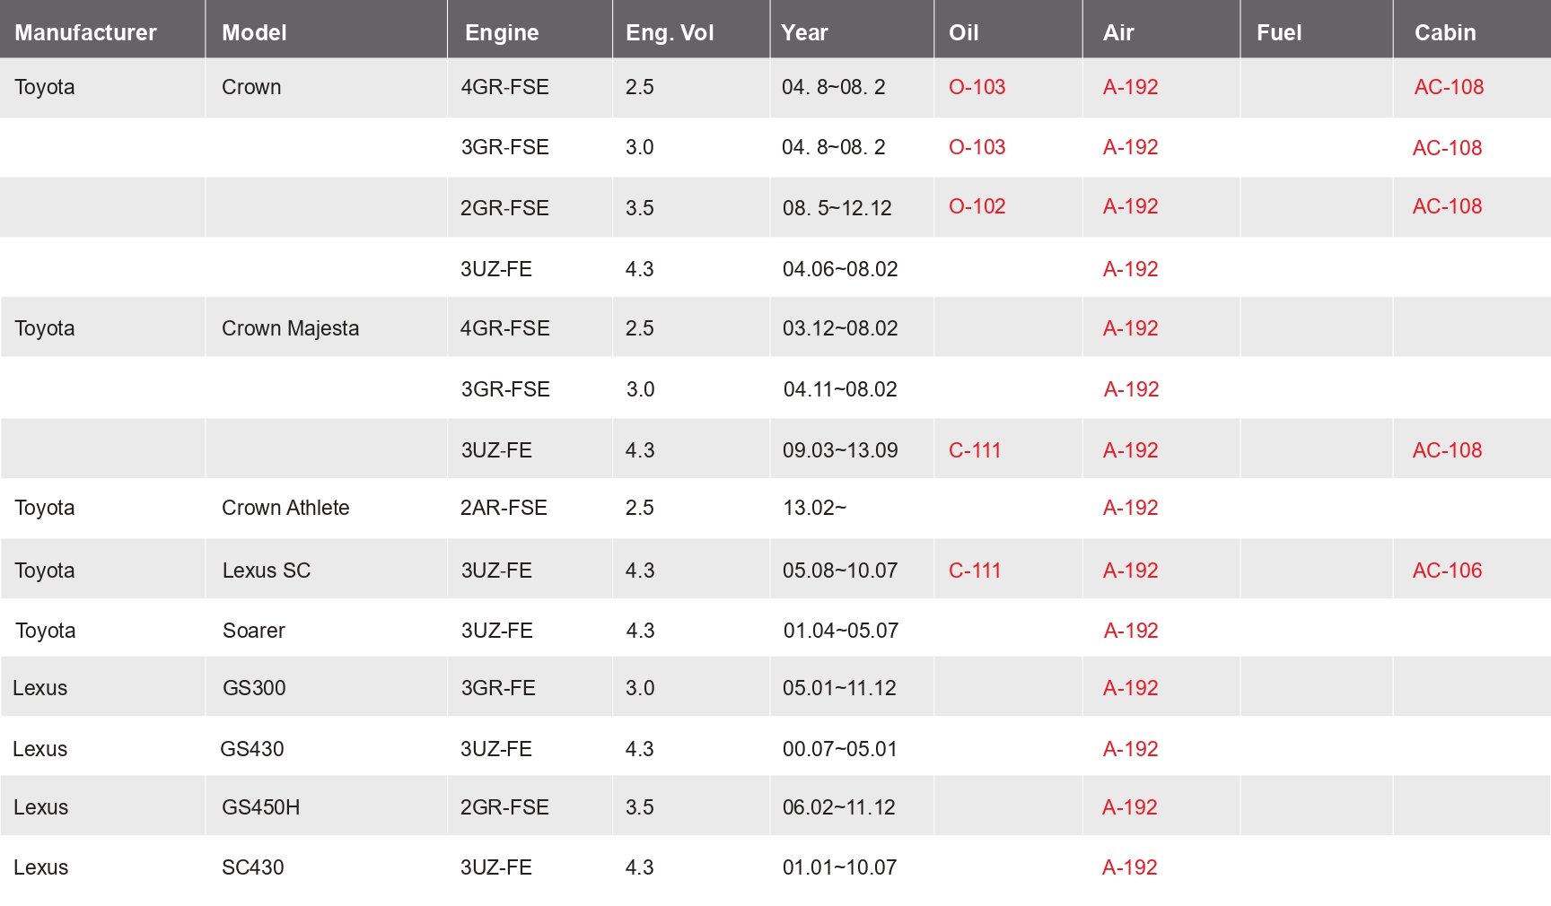Open O-103 link for the 4GR-FSE Crown
1551x906 pixels.
coord(977,87)
